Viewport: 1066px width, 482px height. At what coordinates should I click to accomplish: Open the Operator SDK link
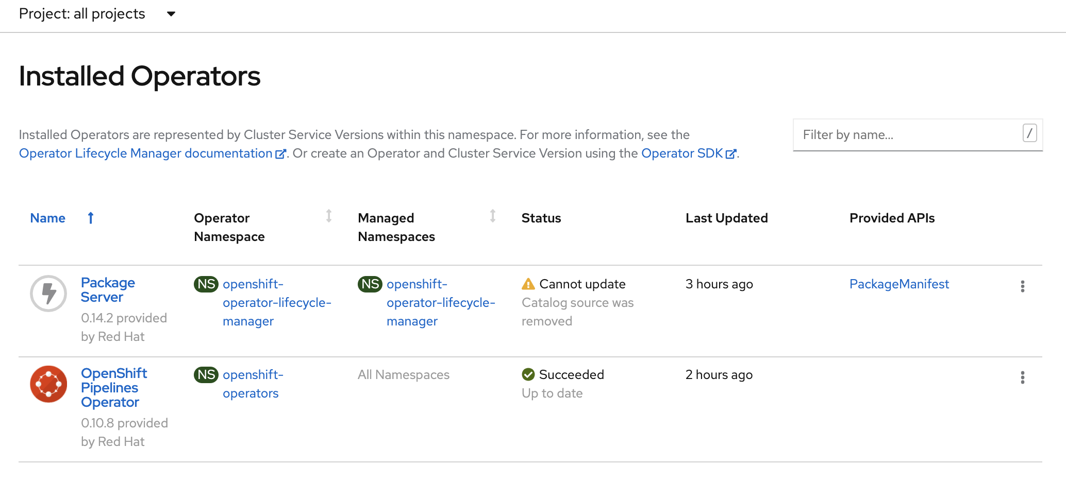point(682,153)
